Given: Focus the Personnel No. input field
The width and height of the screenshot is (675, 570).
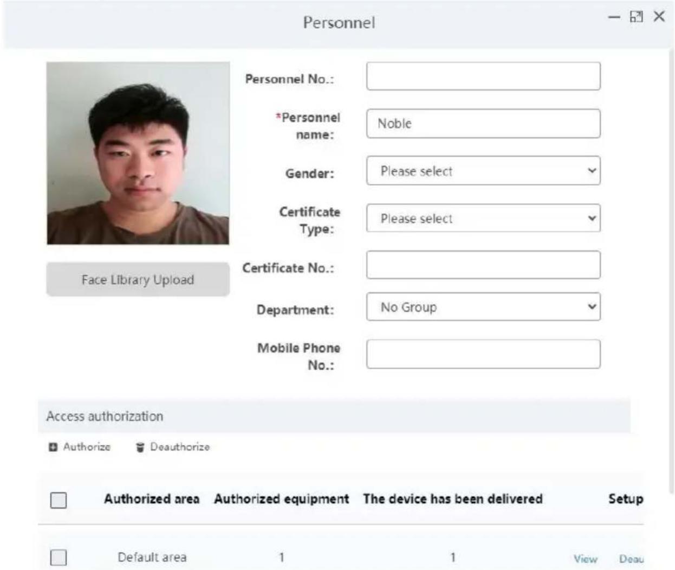Looking at the screenshot, I should coord(483,76).
